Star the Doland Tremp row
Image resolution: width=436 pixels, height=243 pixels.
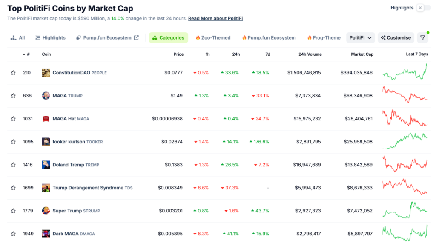tap(13, 165)
